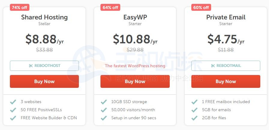Copy the REBOOTMAIL coupon code
The height and width of the screenshot is (130, 269).
click(226, 66)
